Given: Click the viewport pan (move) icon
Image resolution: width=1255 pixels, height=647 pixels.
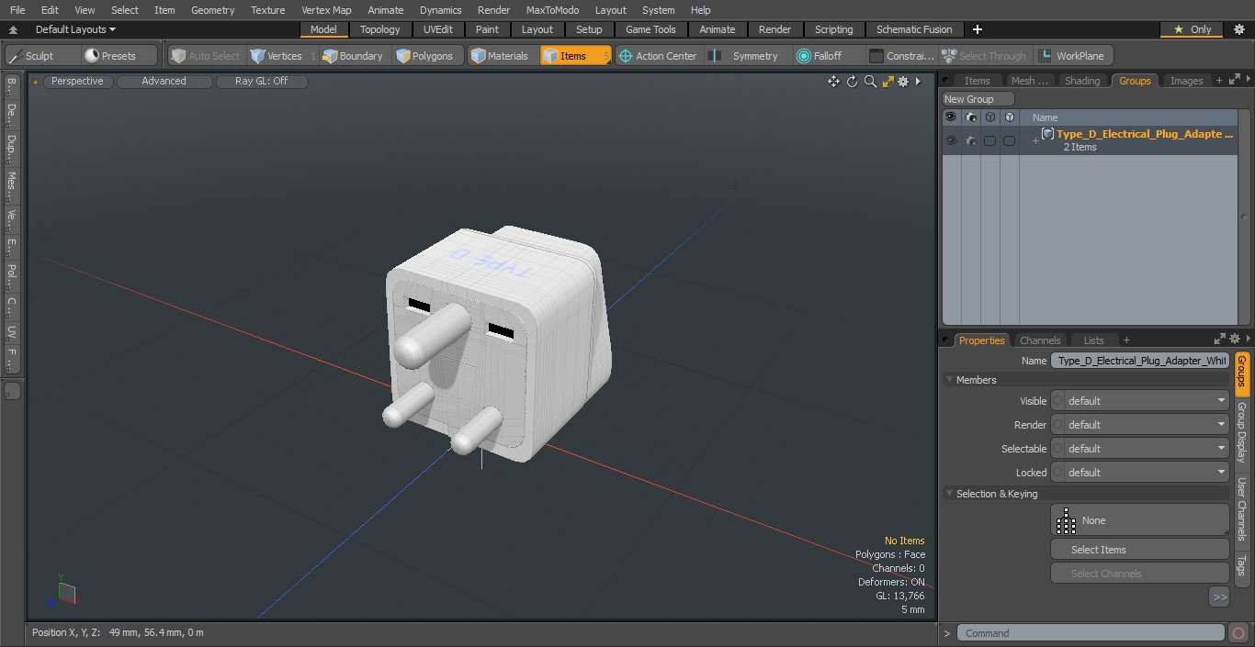Looking at the screenshot, I should 833,82.
